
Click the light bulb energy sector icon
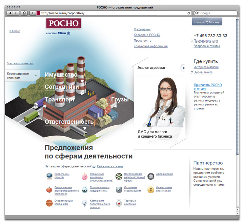[x=85, y=203]
